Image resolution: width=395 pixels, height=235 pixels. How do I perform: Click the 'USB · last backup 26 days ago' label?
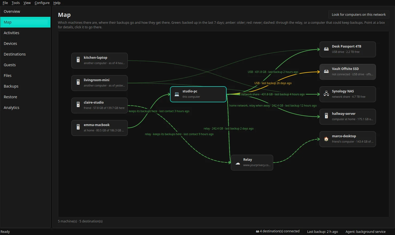coord(273,83)
